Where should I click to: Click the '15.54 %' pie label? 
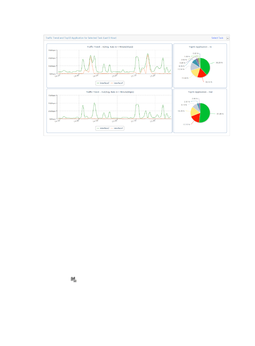coord(181,69)
